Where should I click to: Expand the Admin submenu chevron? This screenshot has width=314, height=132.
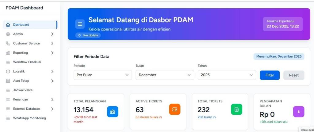52,34
